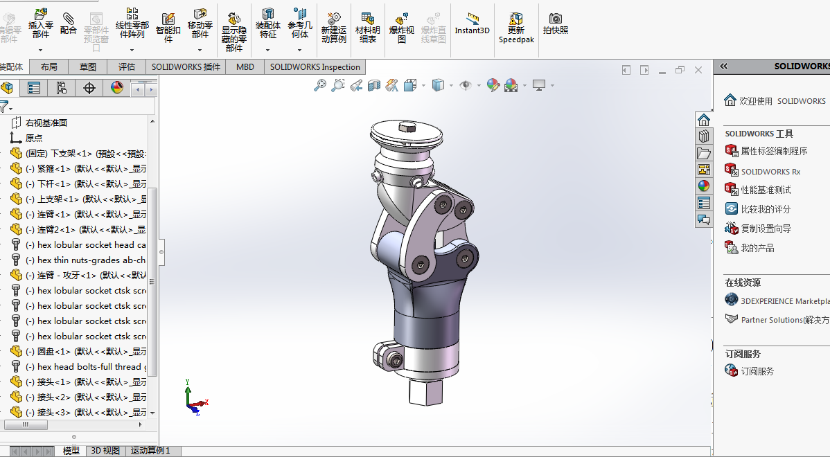Open View Settings monitor dropdown
This screenshot has width=830, height=457.
[552, 85]
